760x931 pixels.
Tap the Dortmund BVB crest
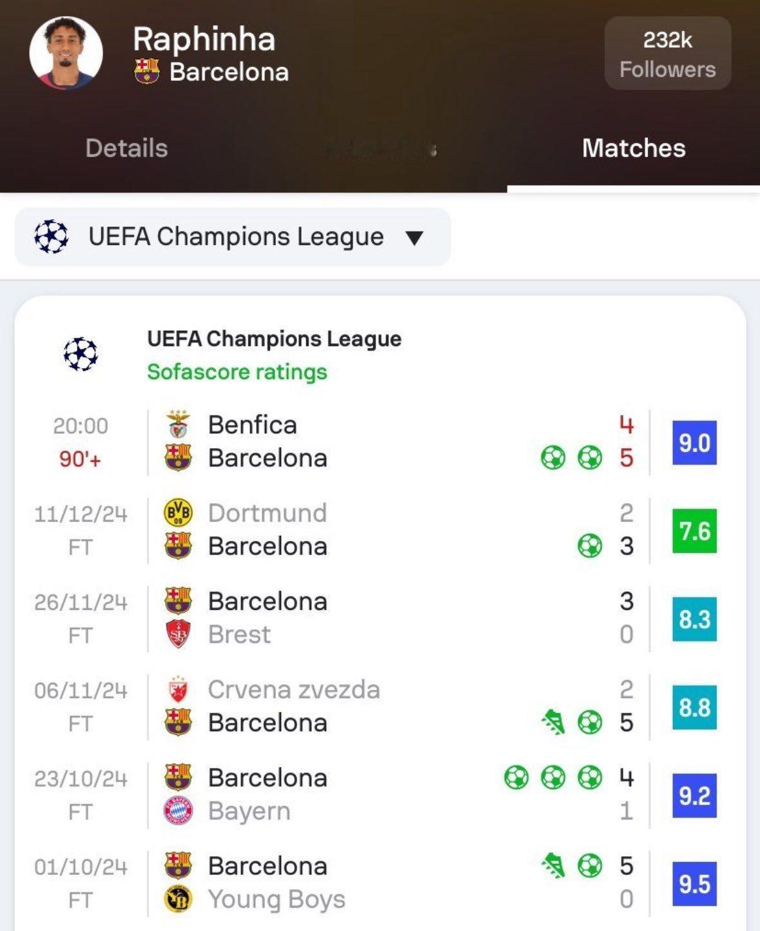[178, 513]
